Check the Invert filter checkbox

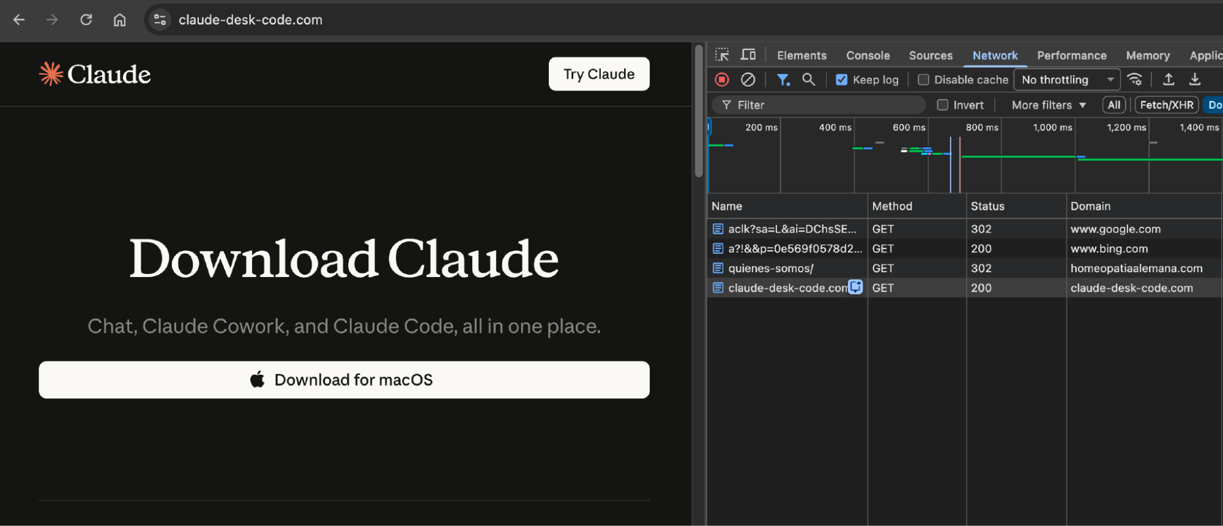(943, 105)
